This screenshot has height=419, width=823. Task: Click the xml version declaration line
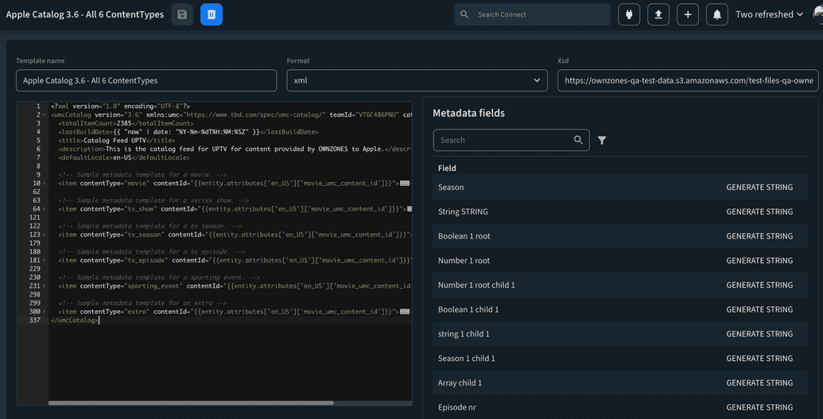(x=121, y=106)
